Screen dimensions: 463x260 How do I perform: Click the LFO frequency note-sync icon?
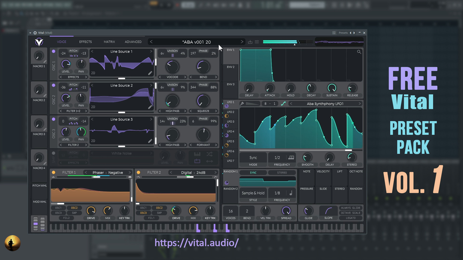(x=291, y=157)
